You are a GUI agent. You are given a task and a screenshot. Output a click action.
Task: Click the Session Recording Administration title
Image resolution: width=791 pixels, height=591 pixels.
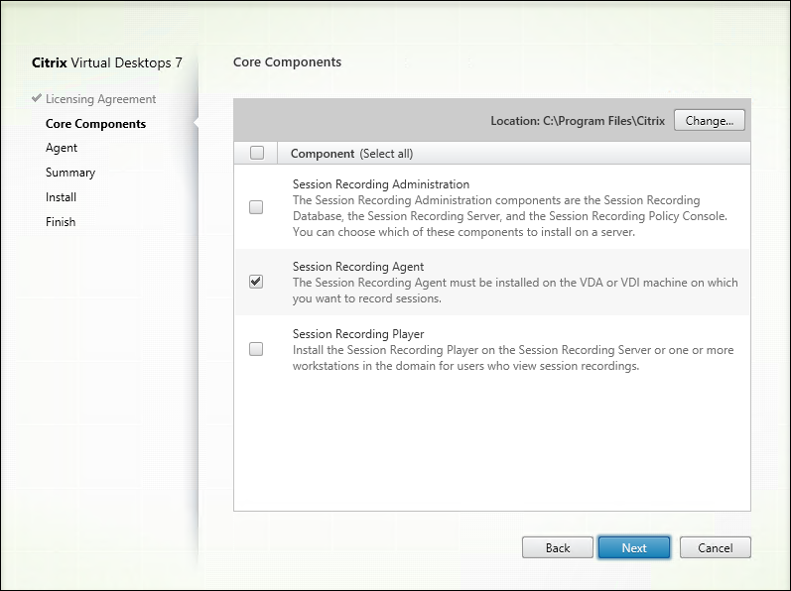(x=381, y=184)
